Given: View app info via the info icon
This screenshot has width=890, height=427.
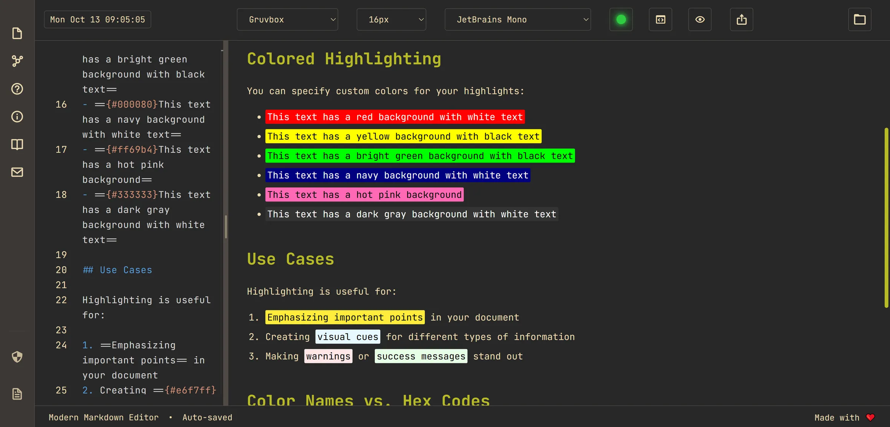Looking at the screenshot, I should [x=17, y=116].
